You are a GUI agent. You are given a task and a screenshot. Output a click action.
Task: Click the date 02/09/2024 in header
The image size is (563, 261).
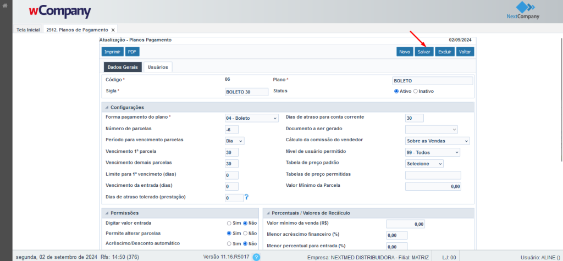[460, 40]
